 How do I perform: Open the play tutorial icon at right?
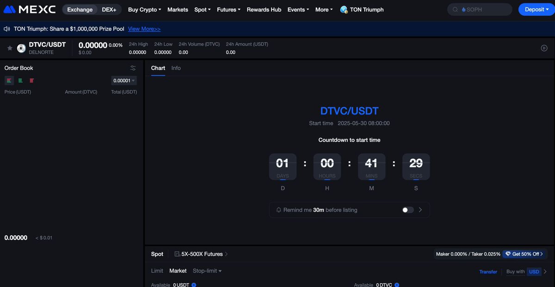[544, 48]
